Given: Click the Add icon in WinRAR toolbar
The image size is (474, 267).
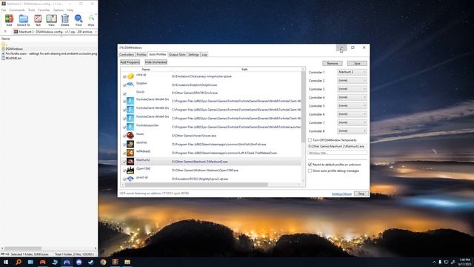Looking at the screenshot, I should [x=9, y=20].
